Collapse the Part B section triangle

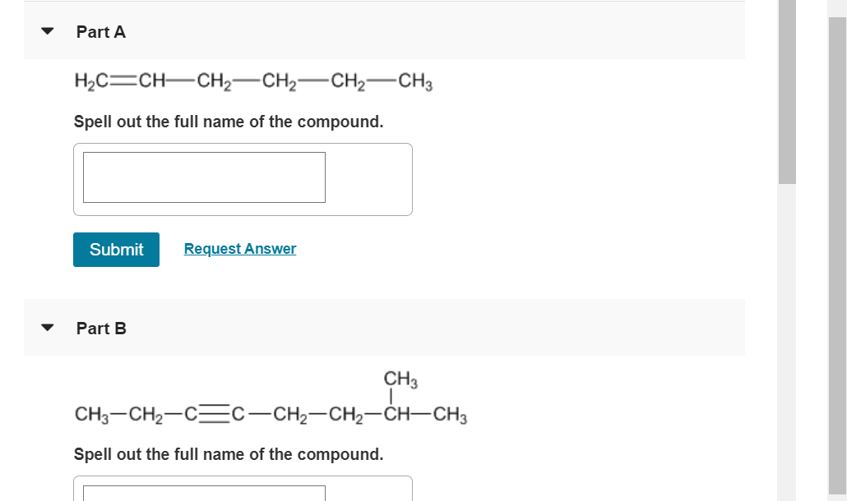47,328
